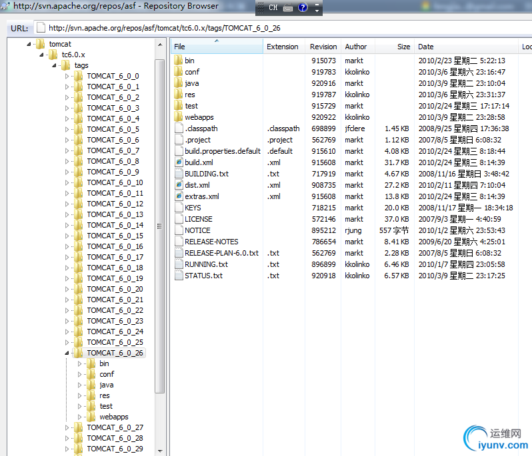Expand the TOMCAT_6_0_0 tree node
This screenshot has height=456, width=532.
coord(67,77)
